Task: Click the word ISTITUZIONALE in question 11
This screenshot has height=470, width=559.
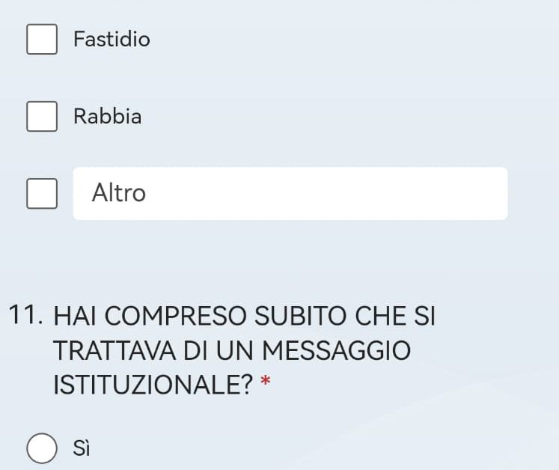Action: [x=153, y=385]
